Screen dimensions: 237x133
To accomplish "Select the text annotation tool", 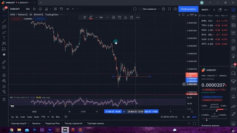I will 4,38.
